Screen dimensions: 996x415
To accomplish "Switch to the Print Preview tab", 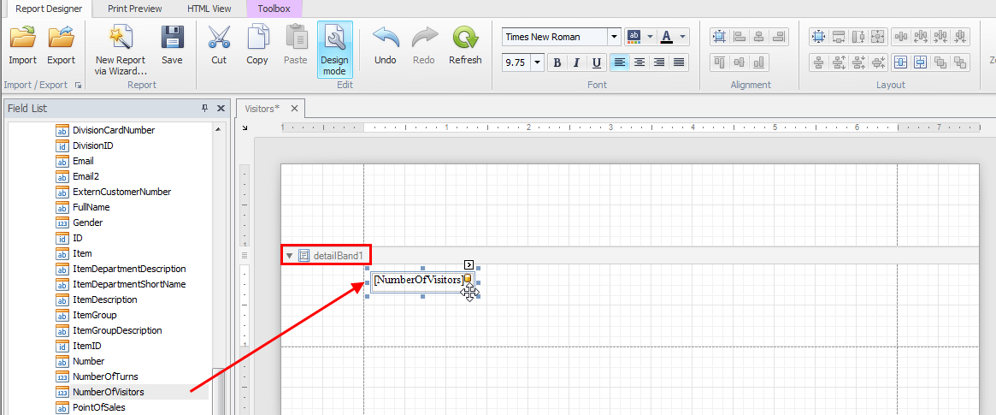I will 137,9.
